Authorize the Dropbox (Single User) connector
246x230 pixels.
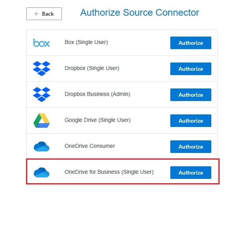[x=191, y=69]
